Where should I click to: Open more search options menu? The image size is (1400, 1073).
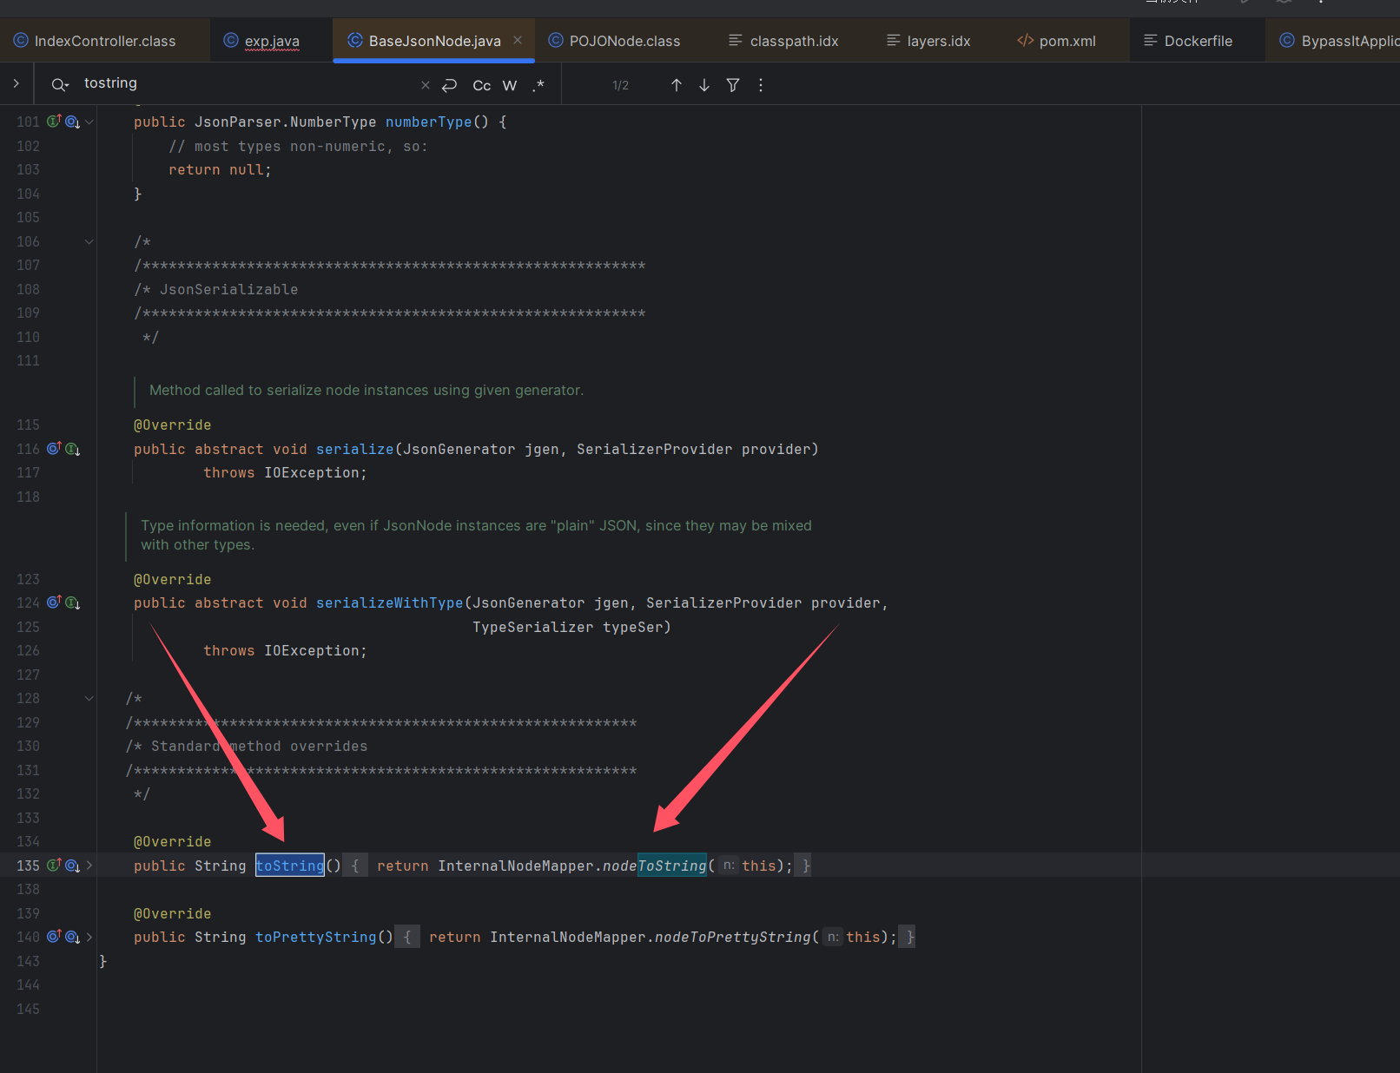[x=761, y=85]
